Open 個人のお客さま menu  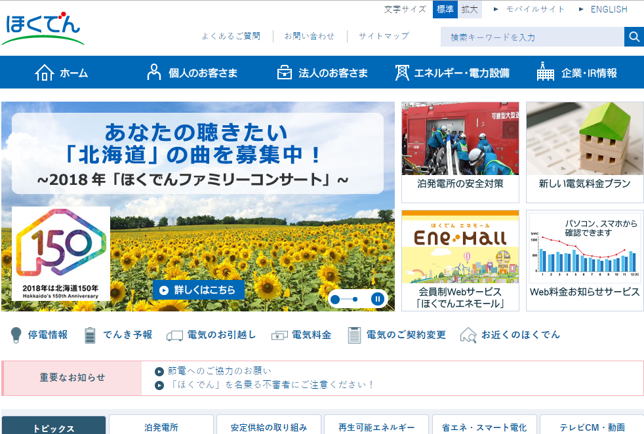[192, 73]
